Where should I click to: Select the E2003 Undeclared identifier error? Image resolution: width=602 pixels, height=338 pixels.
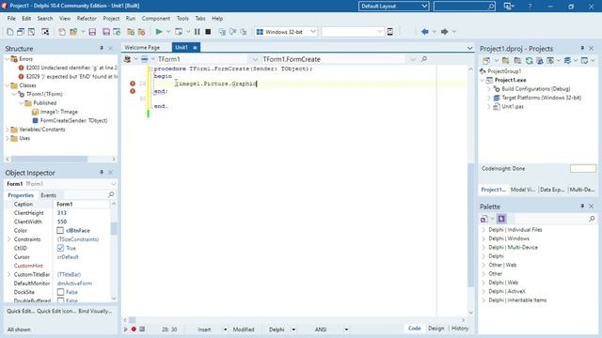tap(71, 68)
